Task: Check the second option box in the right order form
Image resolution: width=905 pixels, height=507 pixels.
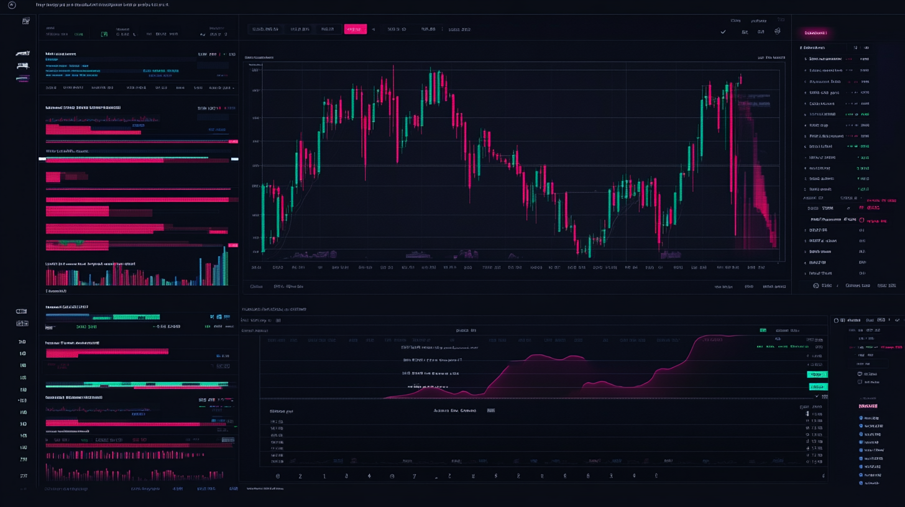Action: tap(860, 382)
